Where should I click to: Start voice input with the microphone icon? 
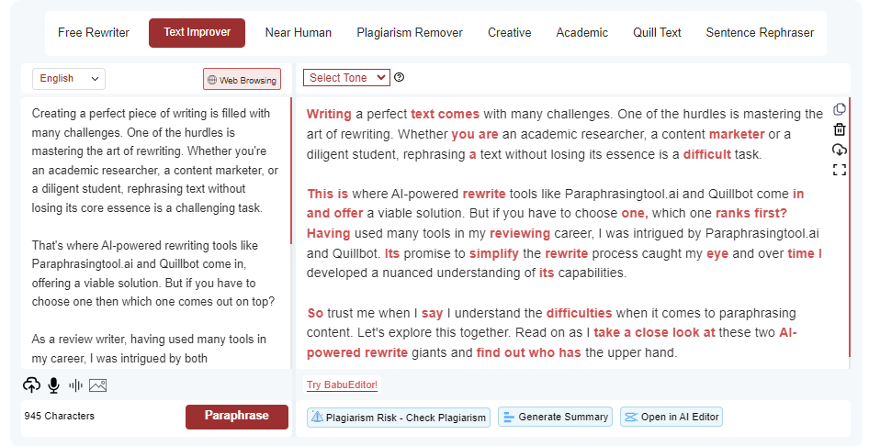[54, 385]
